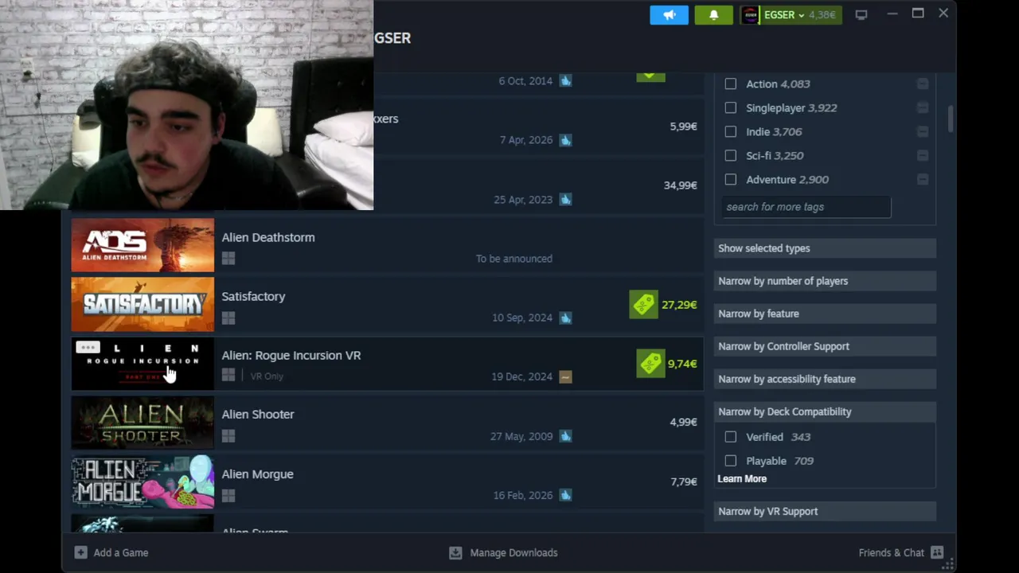The image size is (1019, 573).
Task: Exclude the Action tag
Action: [x=922, y=84]
